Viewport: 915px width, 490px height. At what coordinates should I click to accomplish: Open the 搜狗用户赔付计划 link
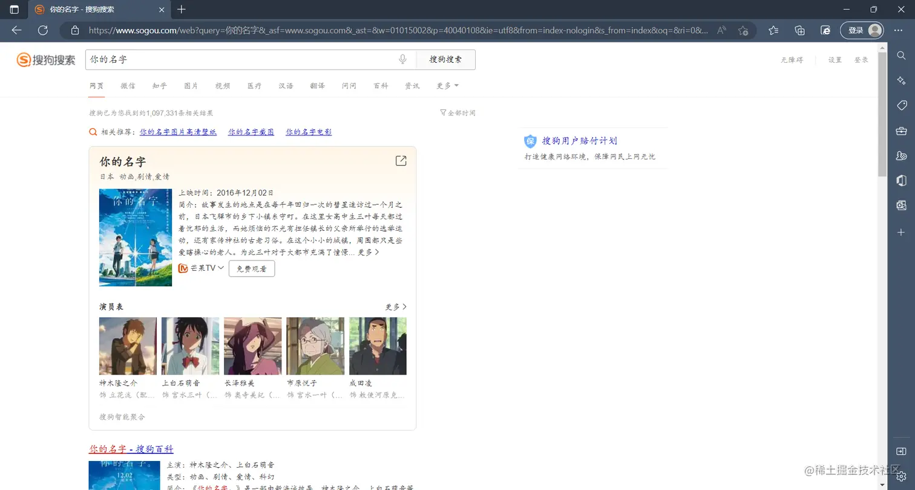click(579, 141)
